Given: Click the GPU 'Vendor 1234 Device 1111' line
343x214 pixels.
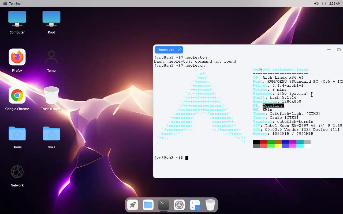Looking at the screenshot, I should (x=296, y=130).
